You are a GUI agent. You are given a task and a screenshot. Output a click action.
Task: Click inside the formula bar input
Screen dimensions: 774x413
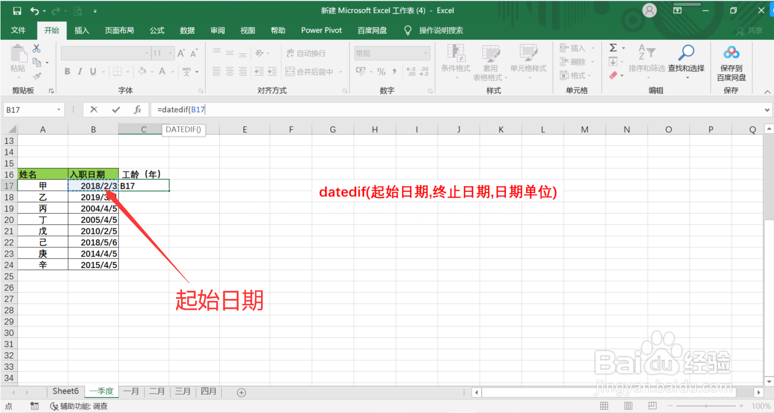coord(457,110)
